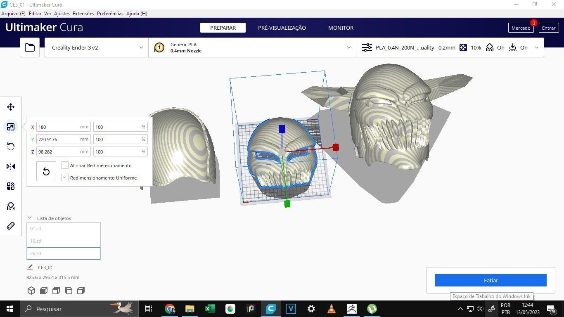Enable Alinhar Redimensionamento checkbox
Screen dimensions: 564x317
click(65, 165)
